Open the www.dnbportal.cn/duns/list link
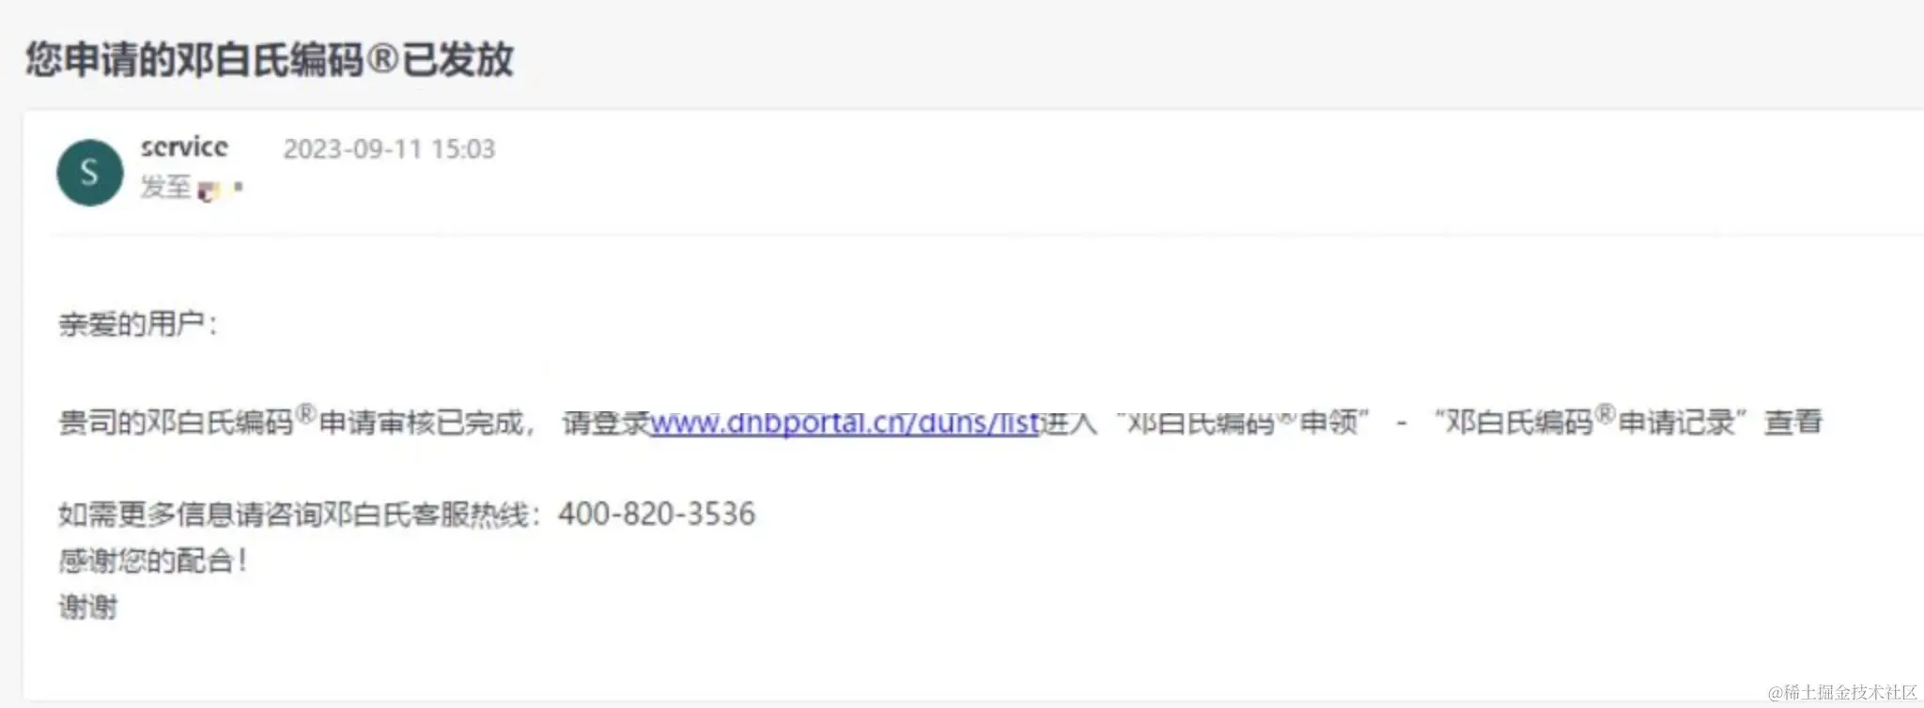Viewport: 1924px width, 708px height. pyautogui.click(x=845, y=423)
